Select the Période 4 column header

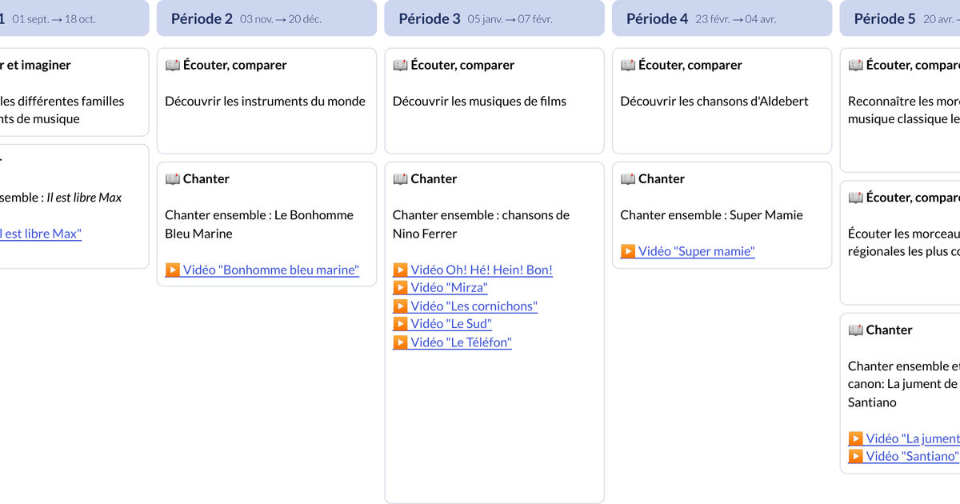pos(722,18)
